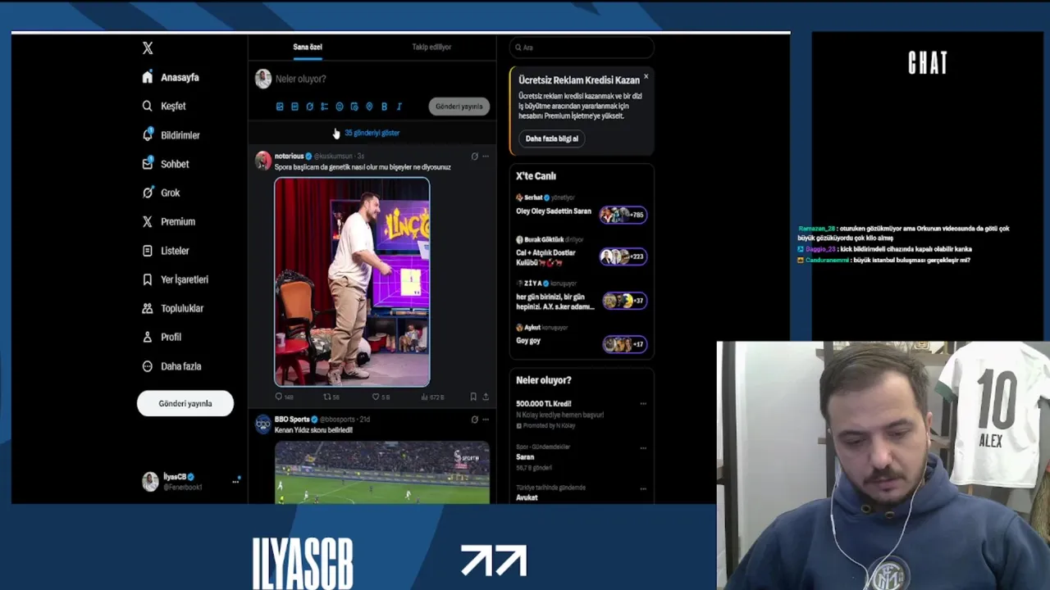Image resolution: width=1050 pixels, height=590 pixels.
Task: Add media with the image icon
Action: tap(280, 107)
